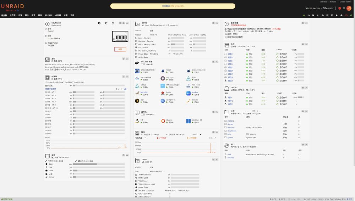Image resolution: width=355 pixels, height=201 pixels.
Task: Click the terminal icon in header toolbar
Action: 318,15
